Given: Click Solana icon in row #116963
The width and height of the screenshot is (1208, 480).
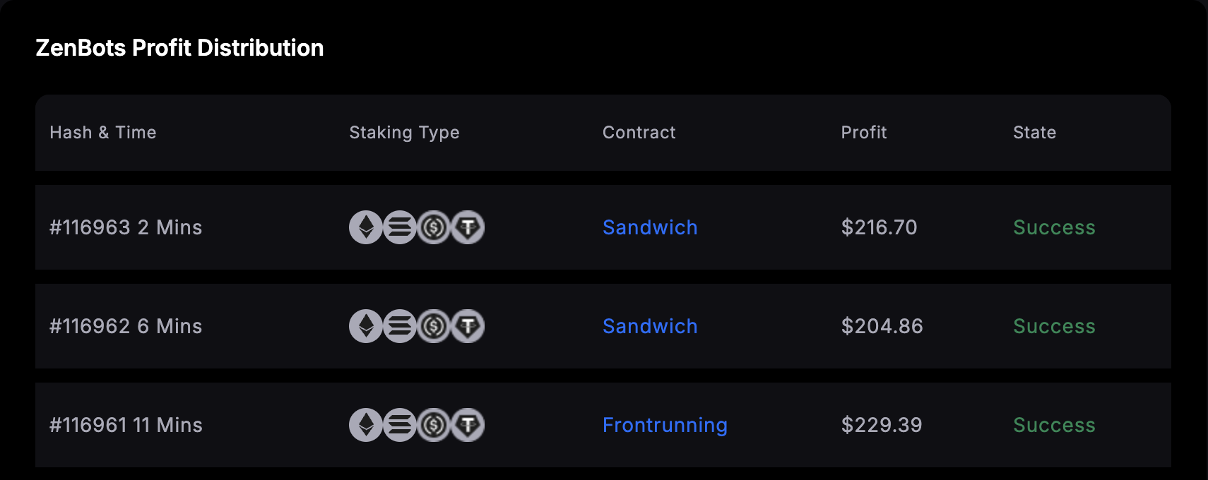Looking at the screenshot, I should pyautogui.click(x=400, y=227).
